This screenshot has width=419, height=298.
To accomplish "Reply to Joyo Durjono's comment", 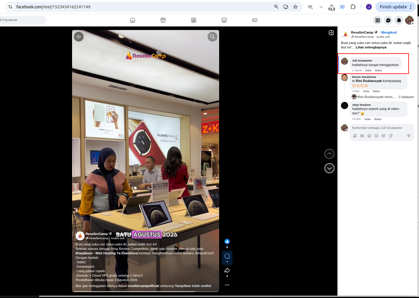I will [x=378, y=119].
